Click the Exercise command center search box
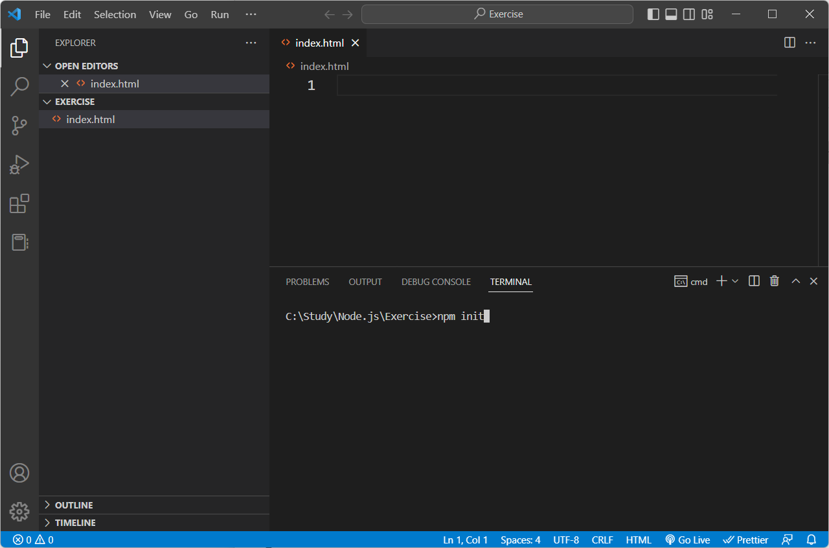 (x=497, y=14)
